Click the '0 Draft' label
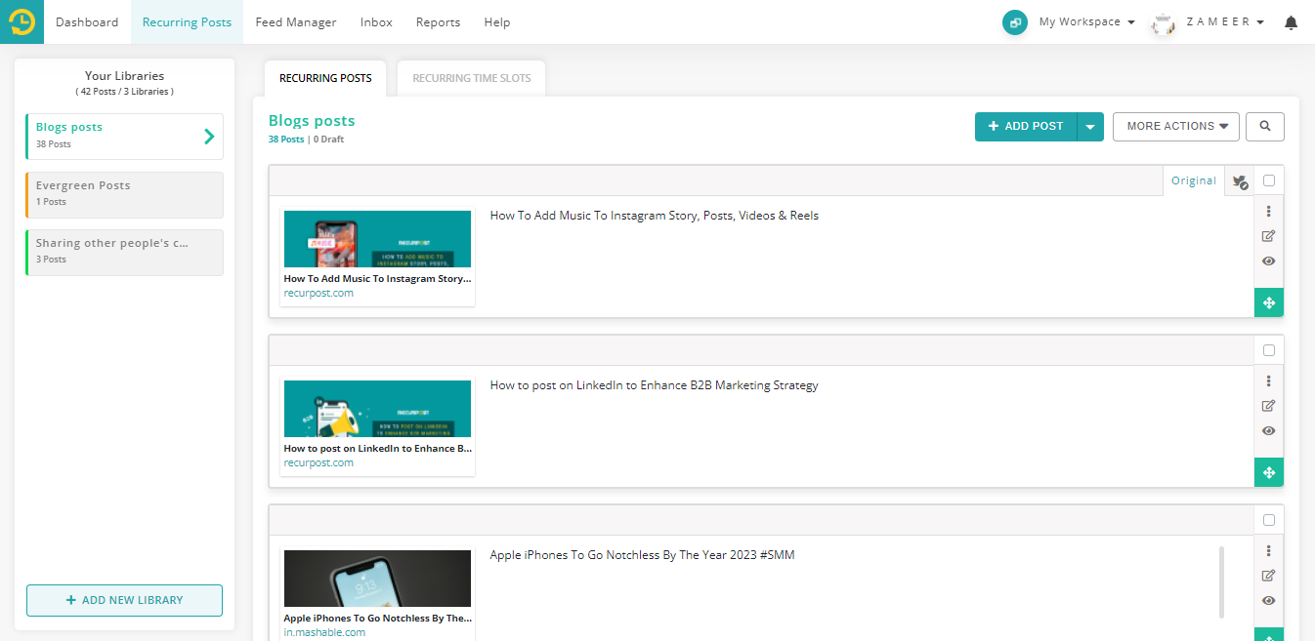The height and width of the screenshot is (641, 1315). pos(329,140)
